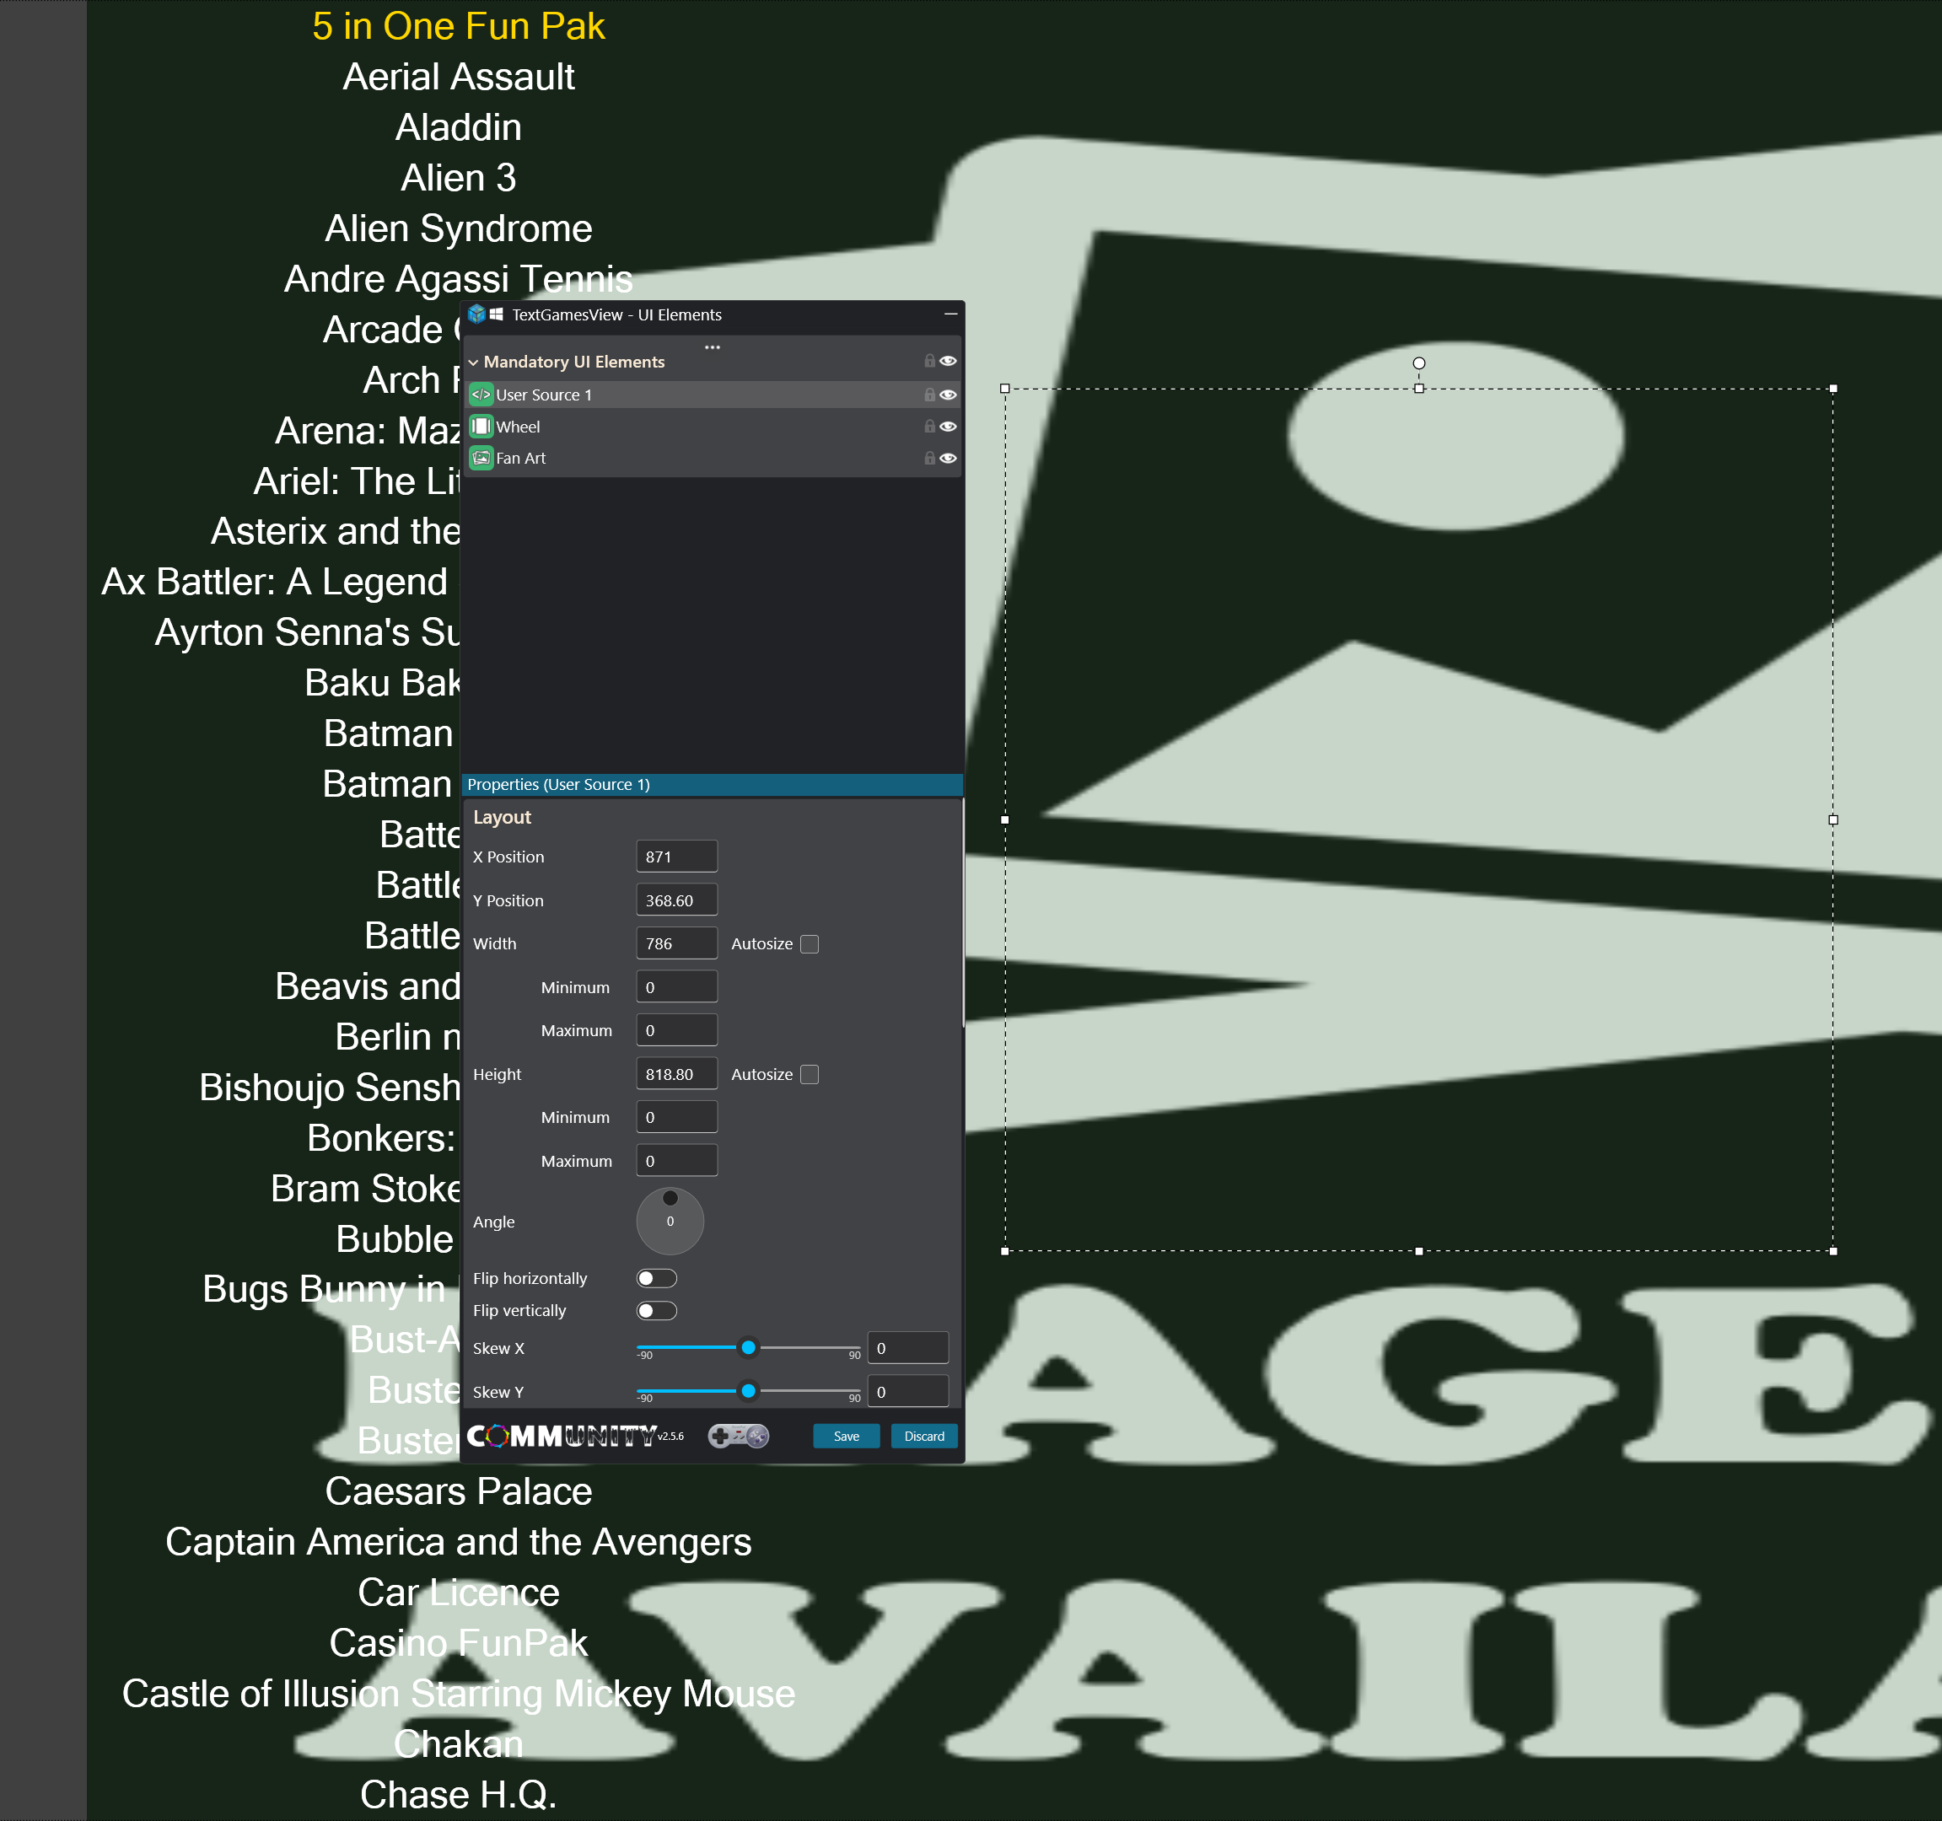Click the bottom-middle selection box handle
1942x1821 pixels.
coord(1418,1251)
